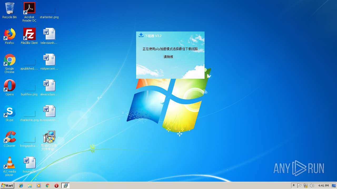Open the volume speaker tray icon
Image resolution: width=337 pixels, height=189 pixels.
312,186
